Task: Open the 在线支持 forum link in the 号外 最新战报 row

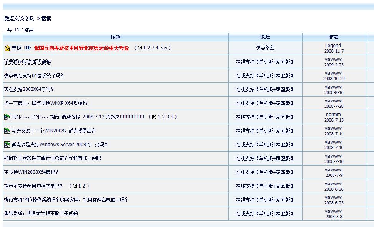Action: (x=265, y=117)
